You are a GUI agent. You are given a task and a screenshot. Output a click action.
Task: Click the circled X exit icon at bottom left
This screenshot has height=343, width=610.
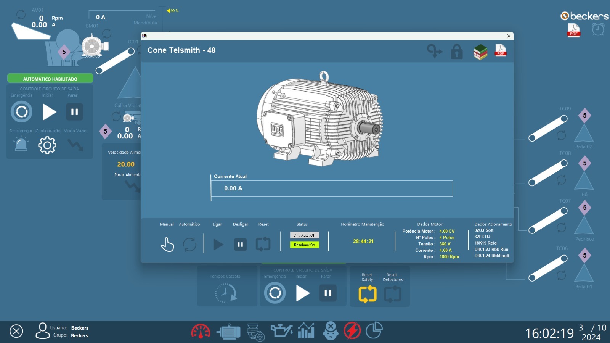click(x=16, y=331)
